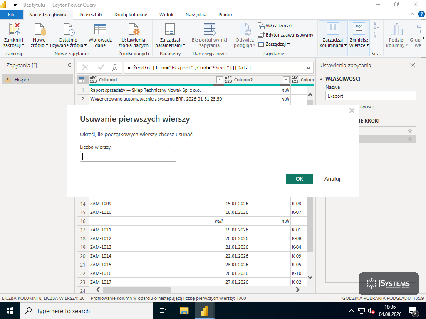Click table menu icon in grid corner
This screenshot has width=426, height=319.
coord(83,80)
